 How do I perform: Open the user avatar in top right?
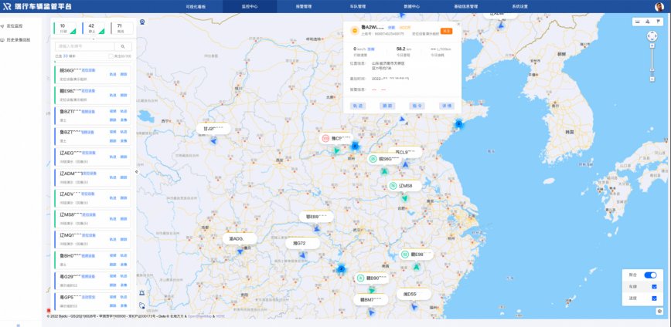(659, 7)
